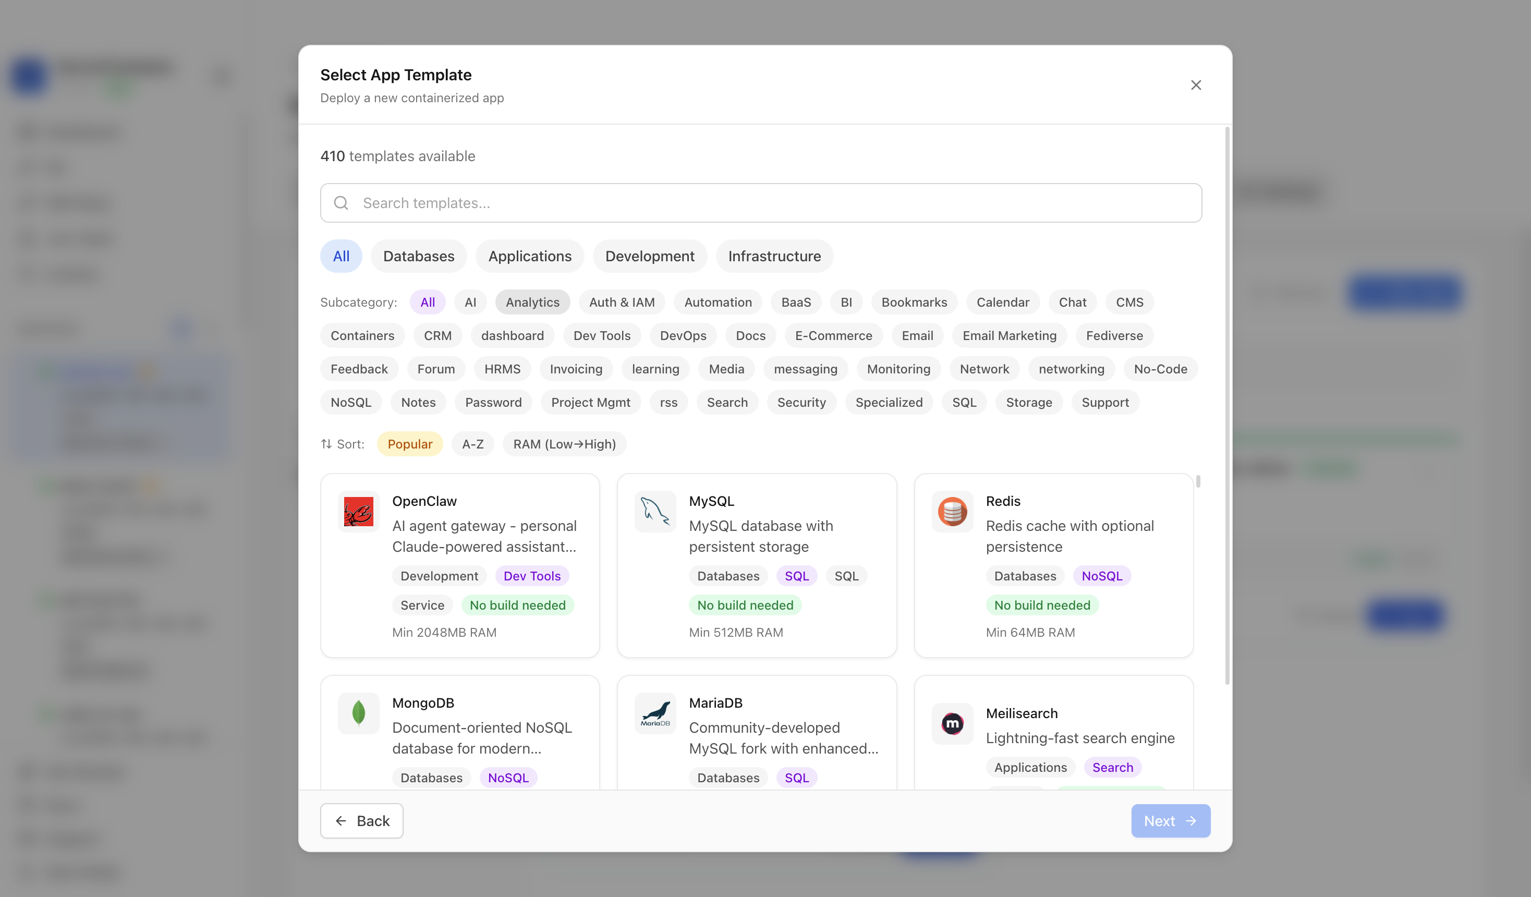Viewport: 1531px width, 897px height.
Task: Filter by Fediverse subcategory
Action: coord(1114,335)
